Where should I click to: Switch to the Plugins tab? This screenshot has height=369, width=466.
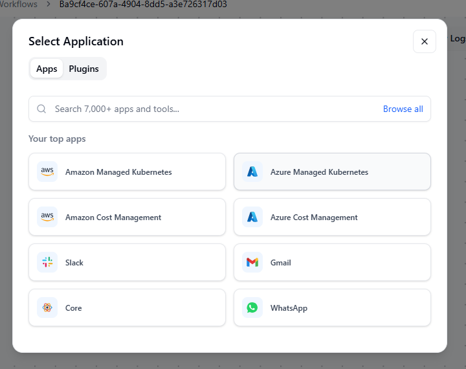point(83,69)
